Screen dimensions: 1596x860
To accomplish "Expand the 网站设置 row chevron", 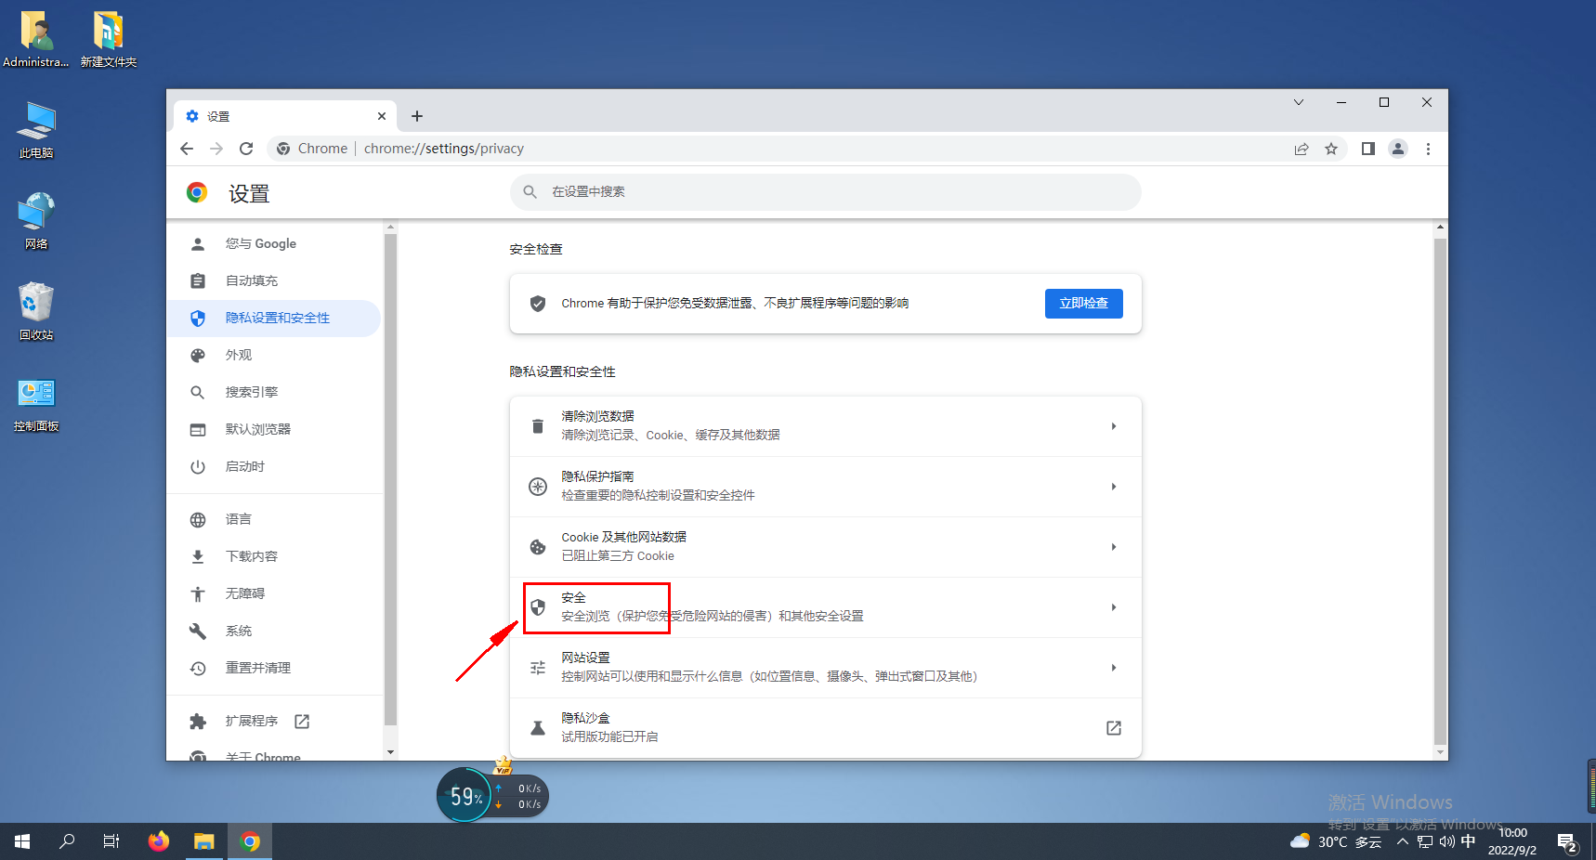I will [1113, 667].
